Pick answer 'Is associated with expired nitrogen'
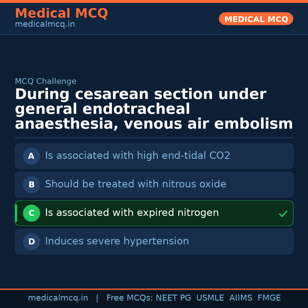308x308 pixels. click(x=132, y=213)
